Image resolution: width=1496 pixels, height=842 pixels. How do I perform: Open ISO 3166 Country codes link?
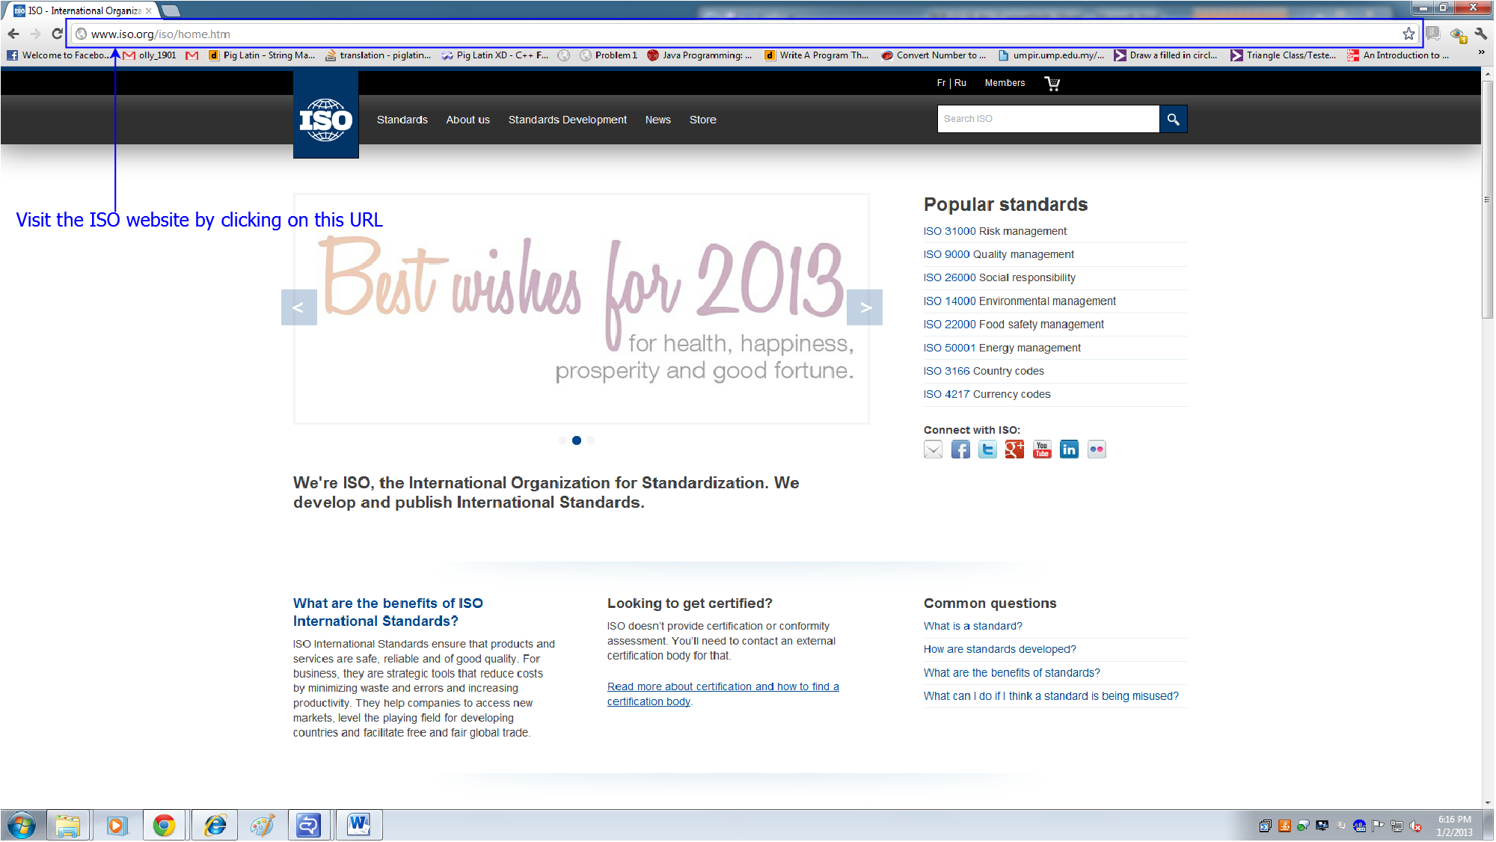[x=984, y=371]
